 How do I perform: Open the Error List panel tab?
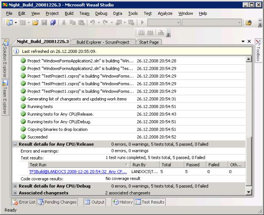(x=24, y=202)
